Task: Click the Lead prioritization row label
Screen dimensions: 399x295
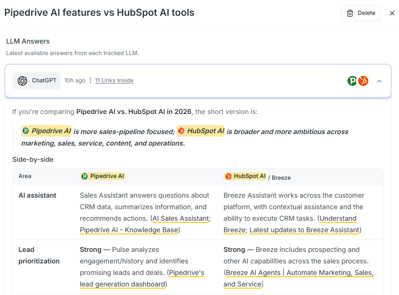Action: [x=39, y=255]
